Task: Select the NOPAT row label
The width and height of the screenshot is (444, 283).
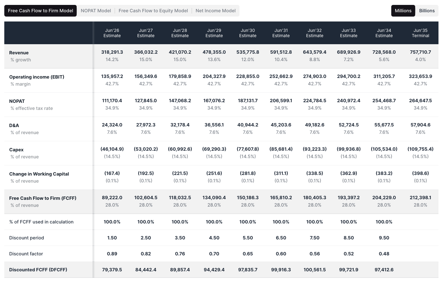Action: 17,101
